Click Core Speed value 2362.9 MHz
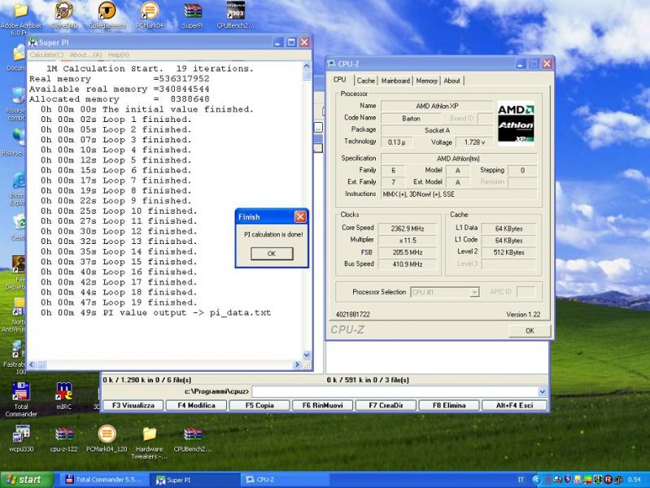The height and width of the screenshot is (488, 650). 407,229
